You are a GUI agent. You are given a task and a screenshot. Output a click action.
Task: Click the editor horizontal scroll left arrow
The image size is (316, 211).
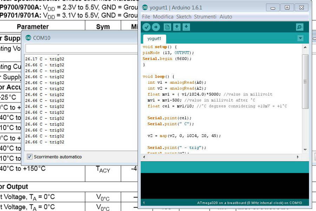[x=144, y=157]
